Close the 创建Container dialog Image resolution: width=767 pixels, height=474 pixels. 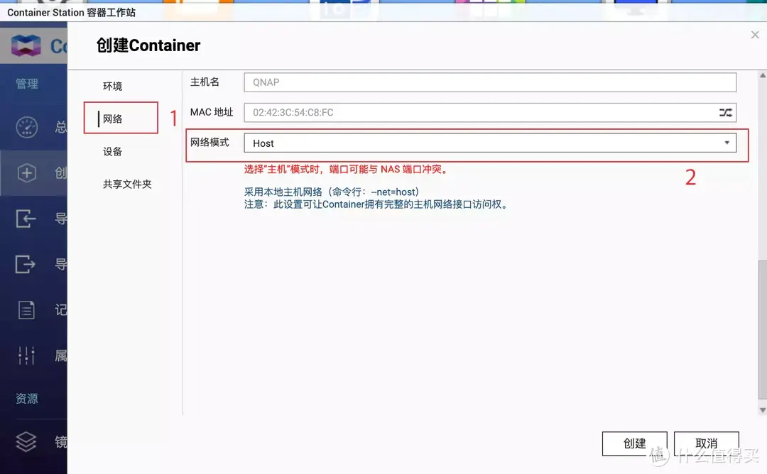(x=754, y=34)
